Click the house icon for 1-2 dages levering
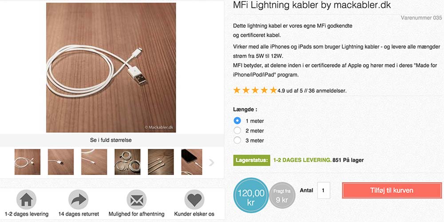This screenshot has height=222, width=444. [26, 200]
